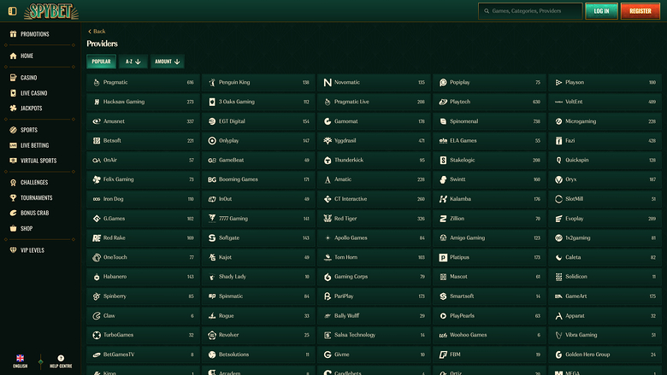This screenshot has width=667, height=375.
Task: Open the Evoplay provider
Action: coord(605,219)
